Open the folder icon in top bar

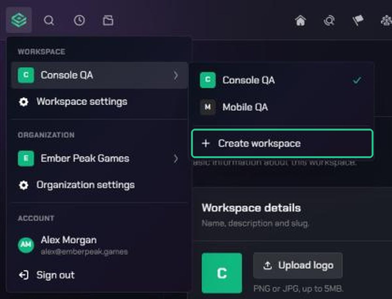[108, 21]
